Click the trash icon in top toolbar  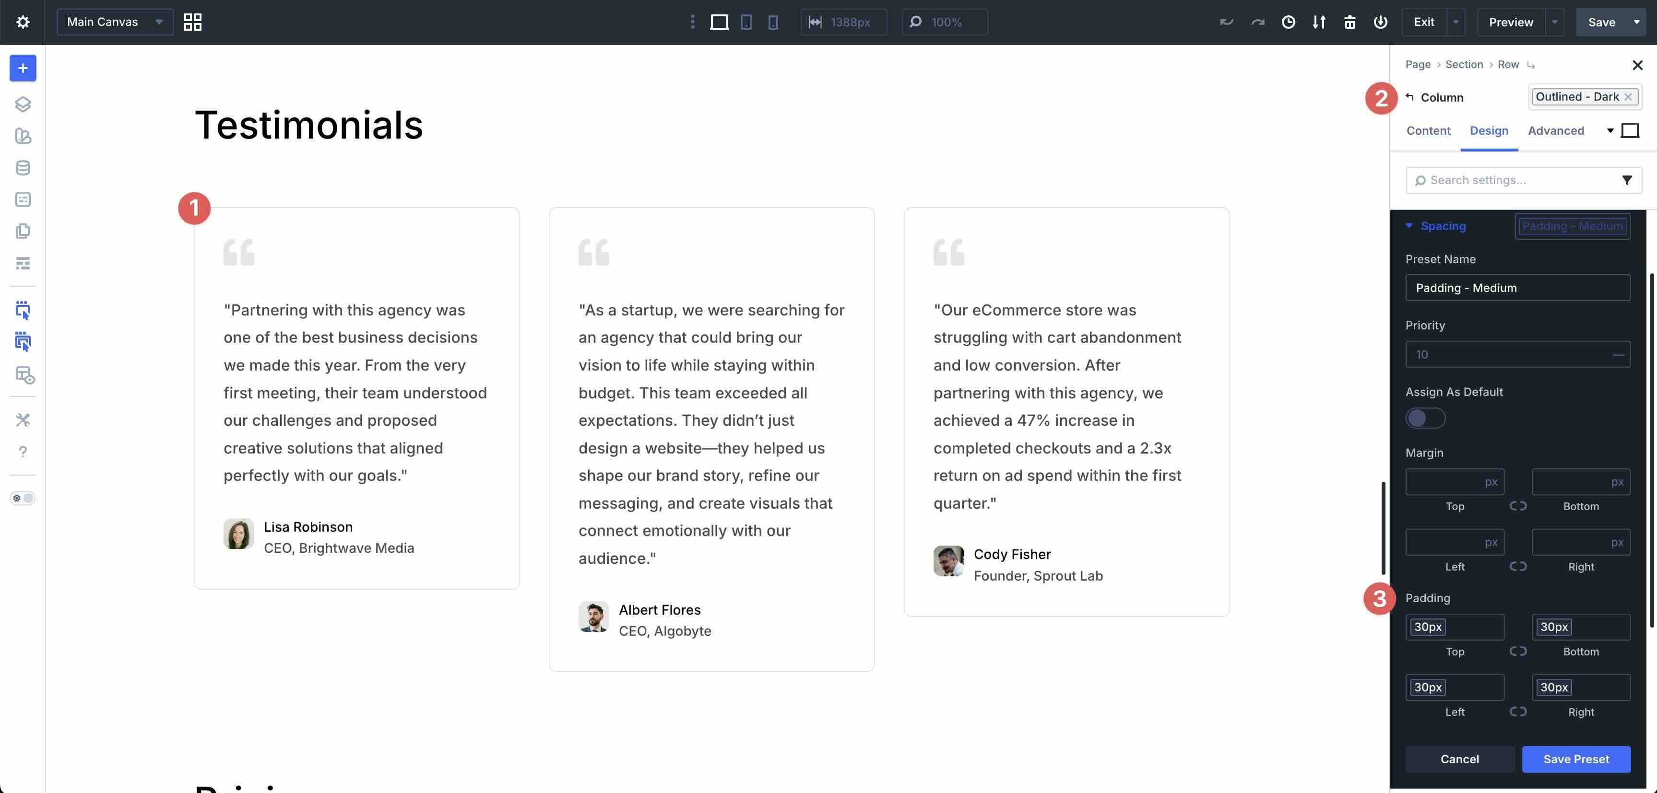[x=1349, y=22]
